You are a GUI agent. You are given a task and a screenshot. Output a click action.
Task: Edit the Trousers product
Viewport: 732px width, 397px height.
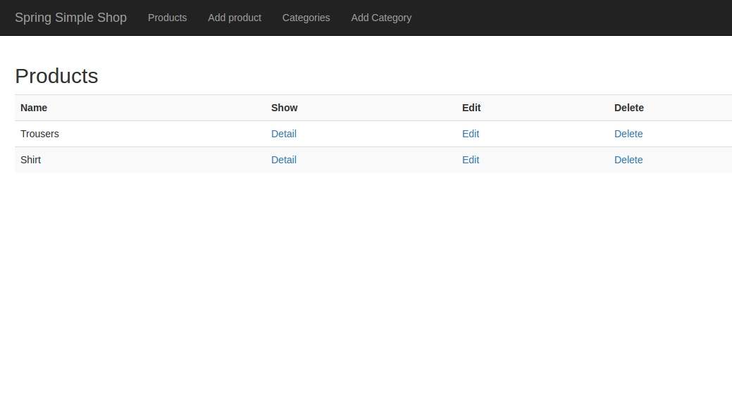pyautogui.click(x=471, y=134)
